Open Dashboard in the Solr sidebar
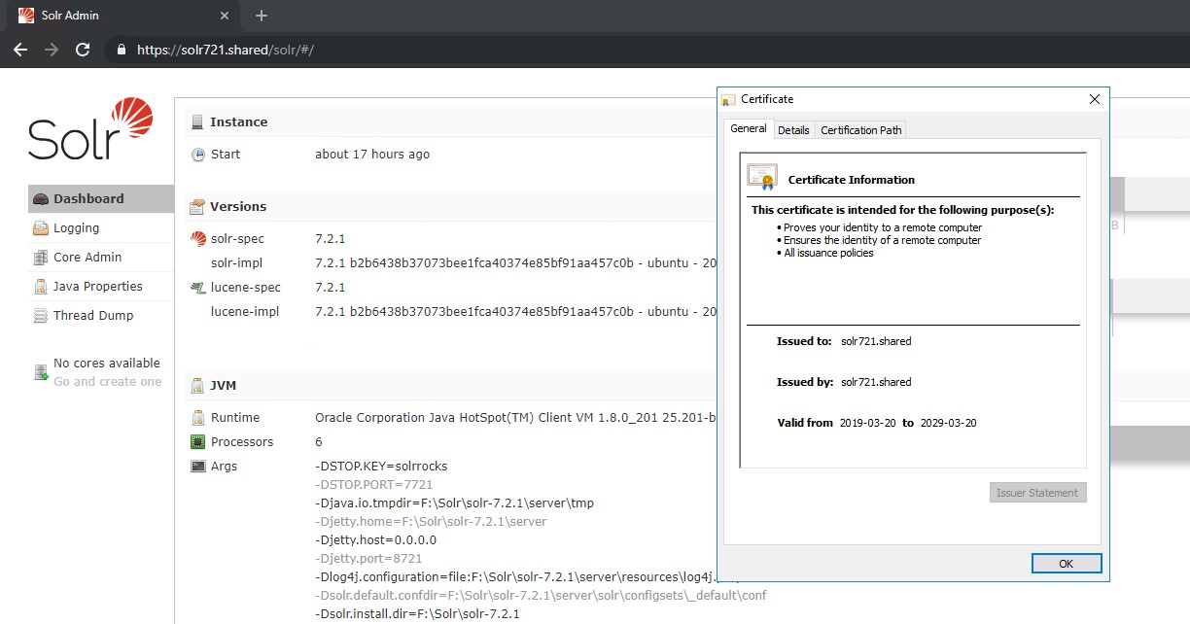The width and height of the screenshot is (1190, 624). (x=101, y=198)
